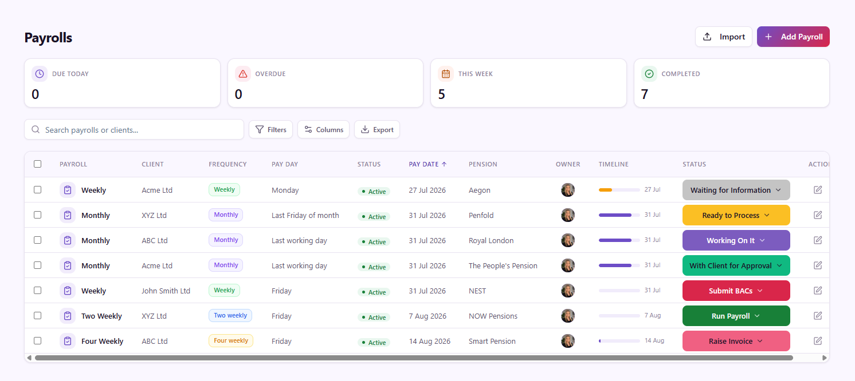
Task: Click the owner avatar in the NEST row
Action: (568, 291)
